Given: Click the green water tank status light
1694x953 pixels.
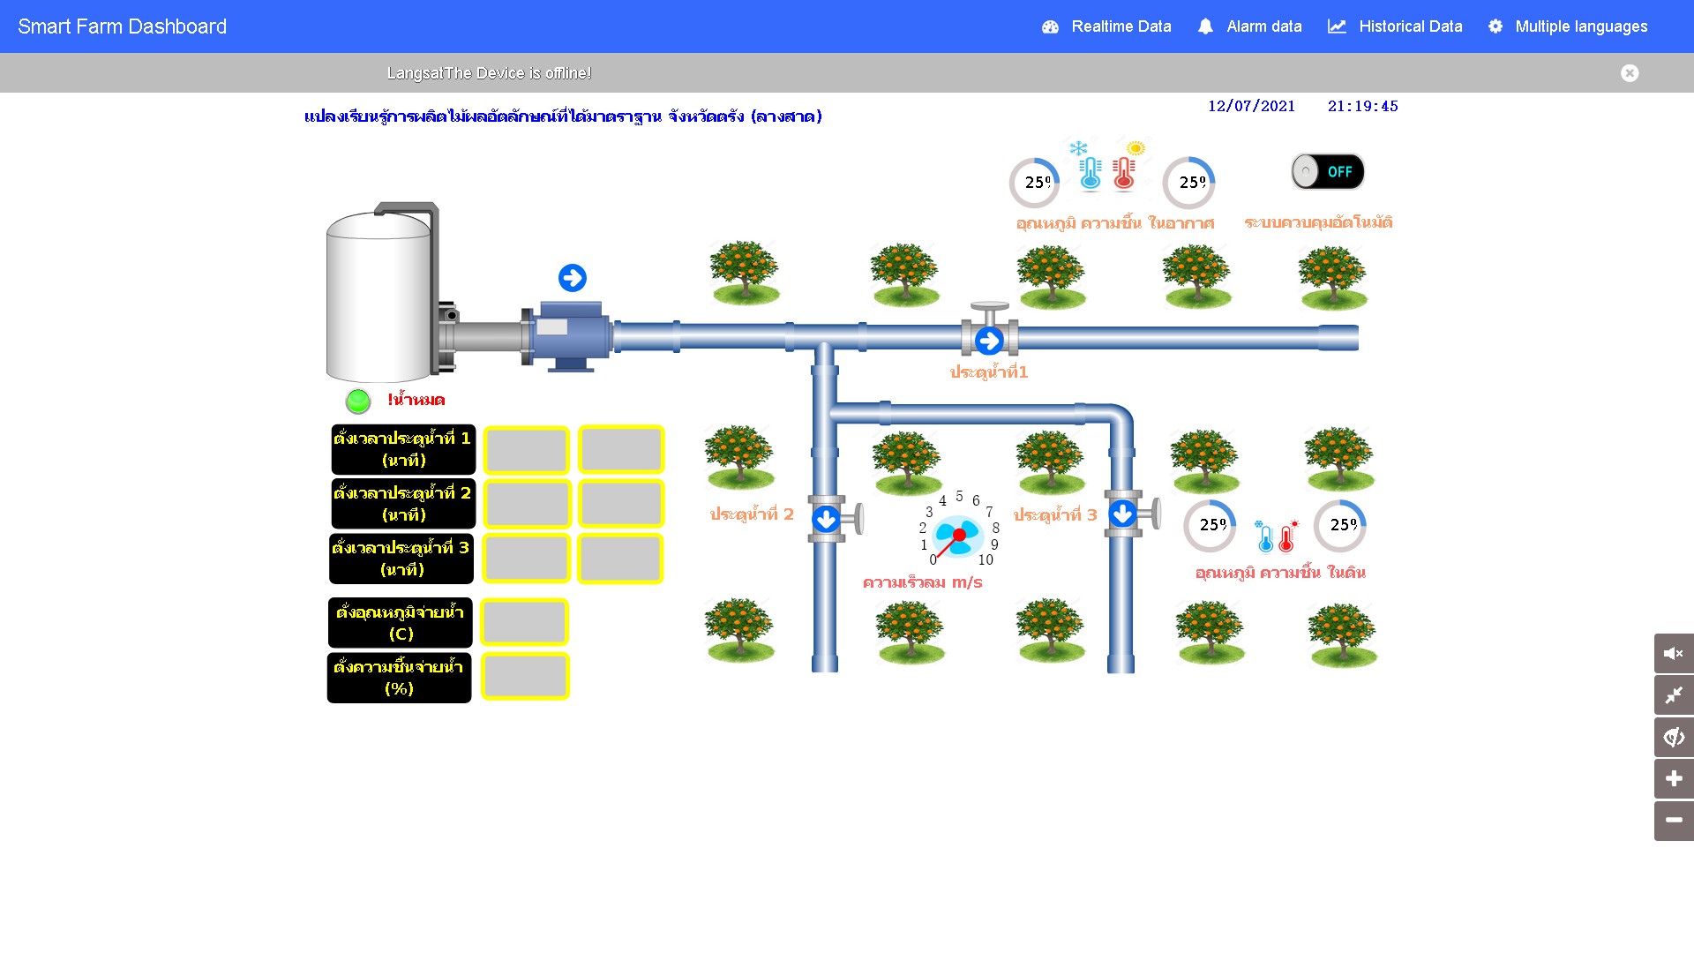Looking at the screenshot, I should (x=358, y=401).
